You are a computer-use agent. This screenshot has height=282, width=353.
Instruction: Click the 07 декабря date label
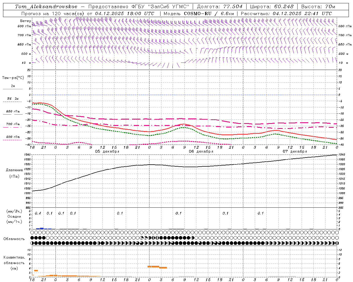click(x=295, y=151)
